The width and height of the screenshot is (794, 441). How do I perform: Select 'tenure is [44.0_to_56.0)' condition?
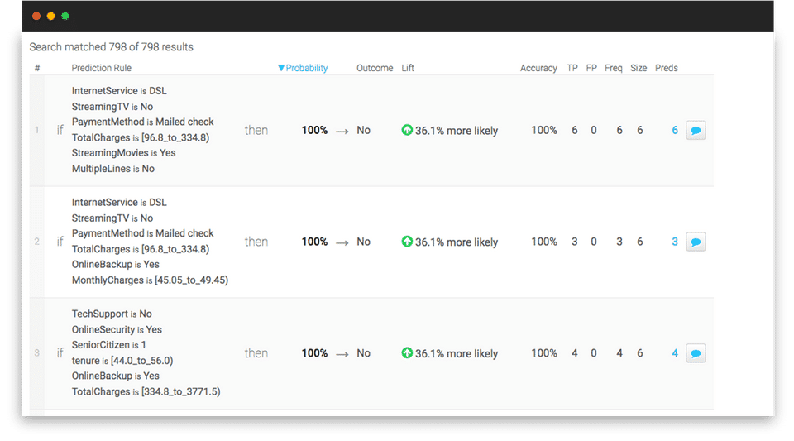pos(122,361)
